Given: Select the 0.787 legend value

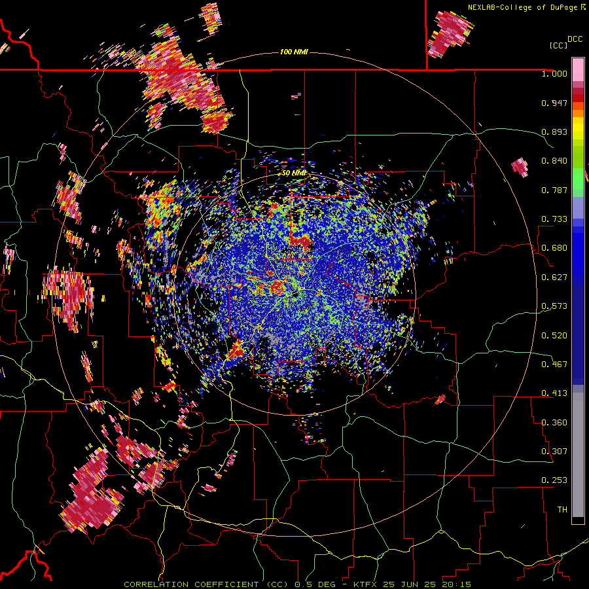Looking at the screenshot, I should coord(554,190).
